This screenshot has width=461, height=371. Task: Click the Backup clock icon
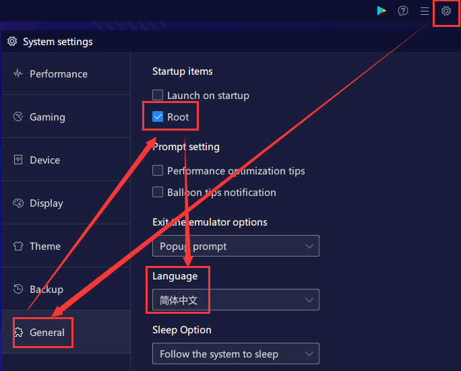pyautogui.click(x=18, y=289)
